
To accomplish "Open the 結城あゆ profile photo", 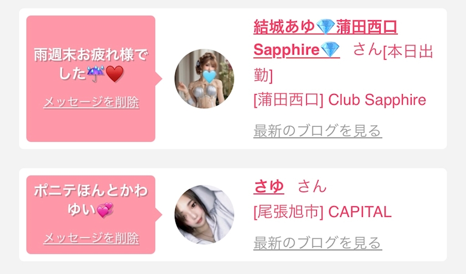I will [204, 79].
